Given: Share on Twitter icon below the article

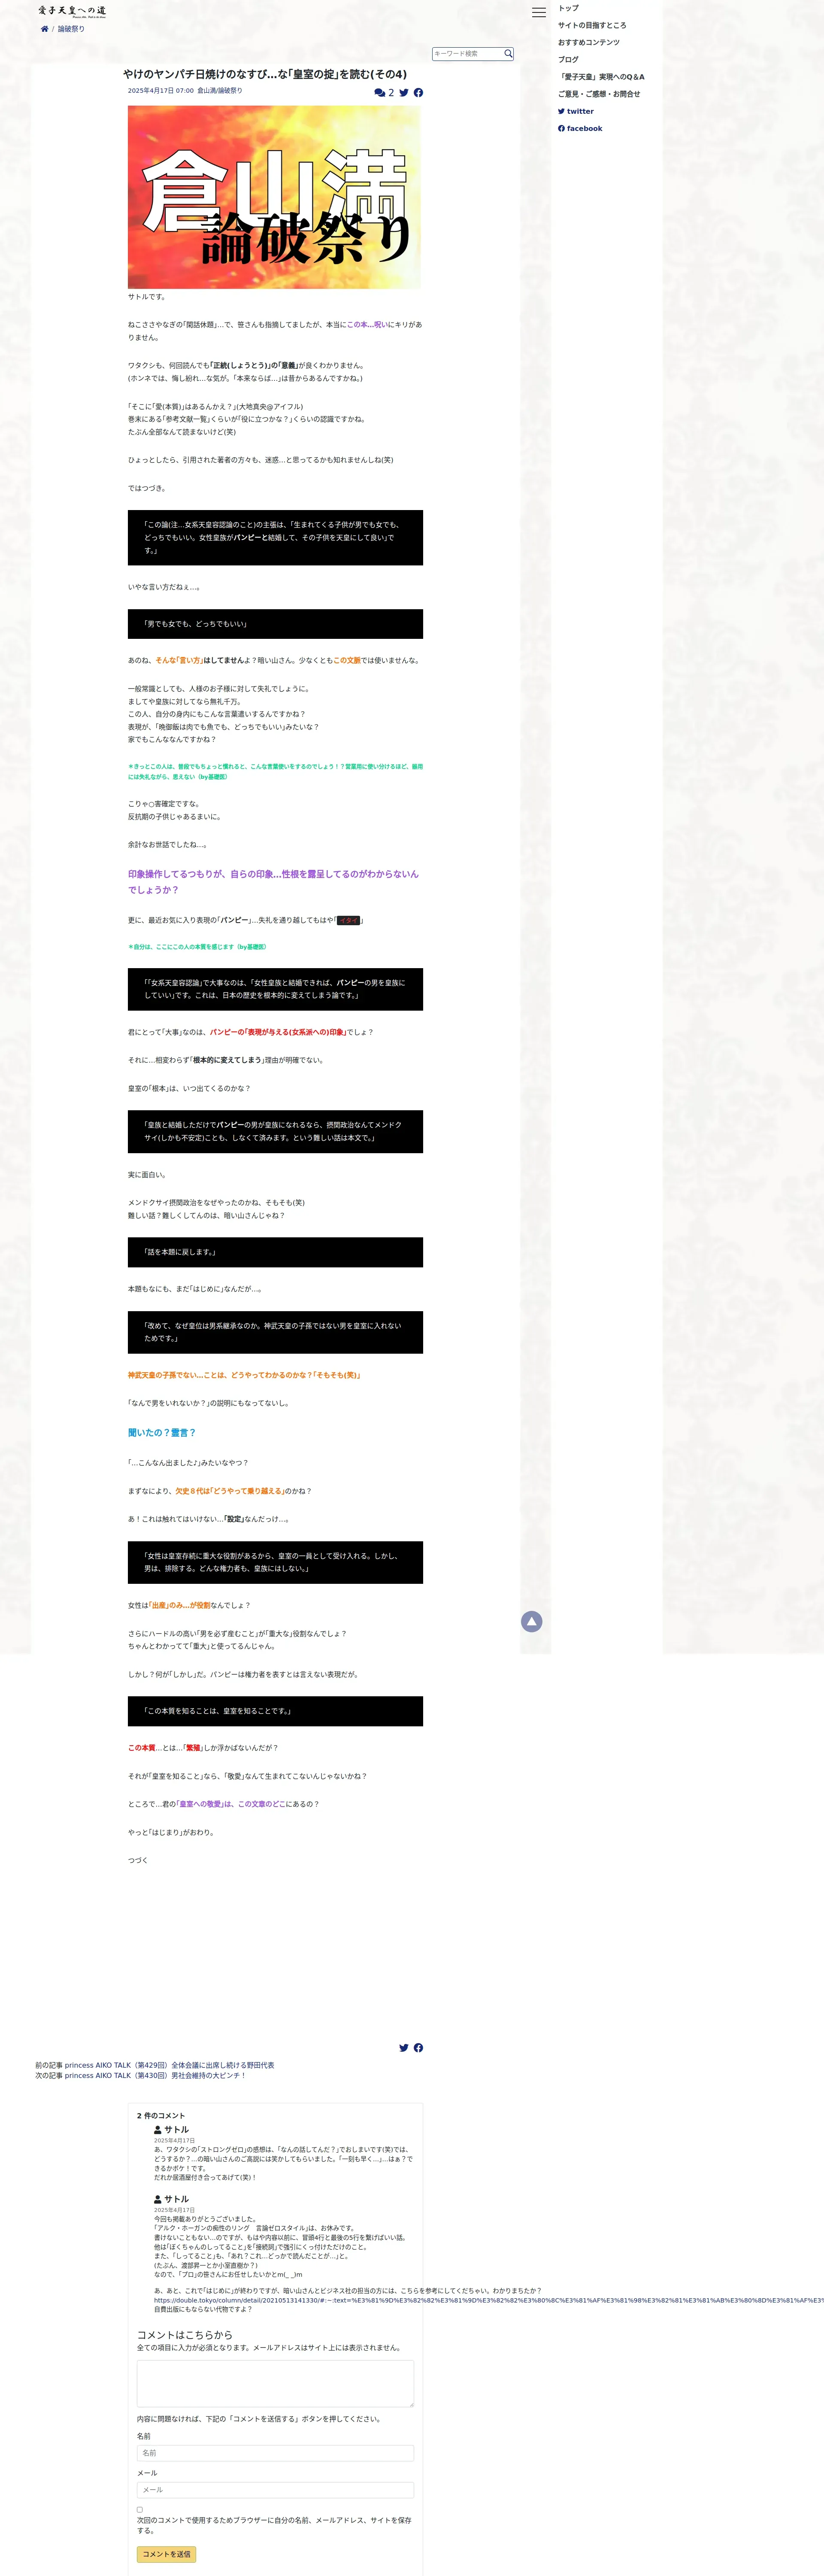Looking at the screenshot, I should (404, 2047).
